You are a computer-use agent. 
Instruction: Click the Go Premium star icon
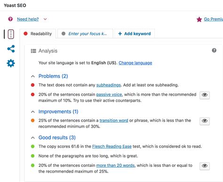[x=199, y=19]
